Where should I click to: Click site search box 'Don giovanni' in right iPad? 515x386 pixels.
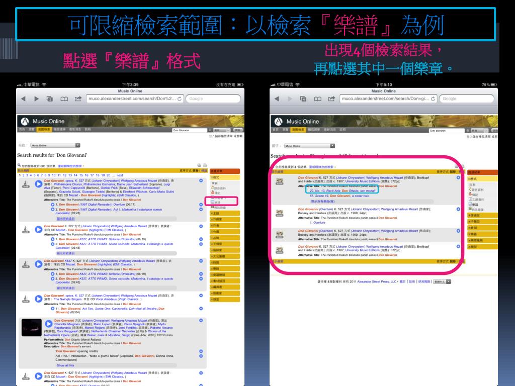point(447,131)
